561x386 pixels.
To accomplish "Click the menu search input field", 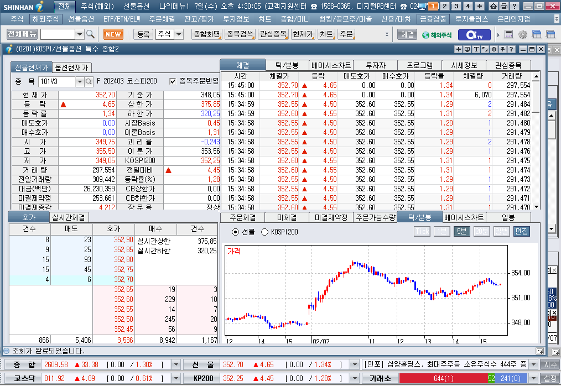I will pyautogui.click(x=58, y=34).
